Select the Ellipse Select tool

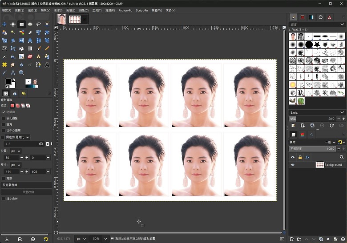(30, 24)
